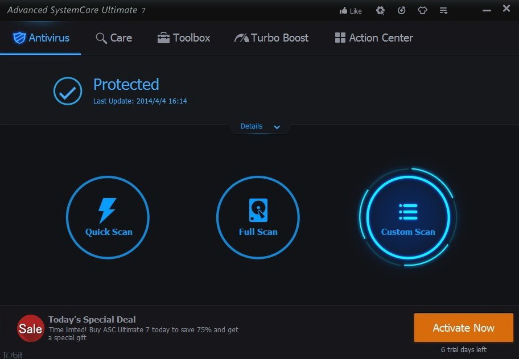Expand the Details section

point(260,126)
